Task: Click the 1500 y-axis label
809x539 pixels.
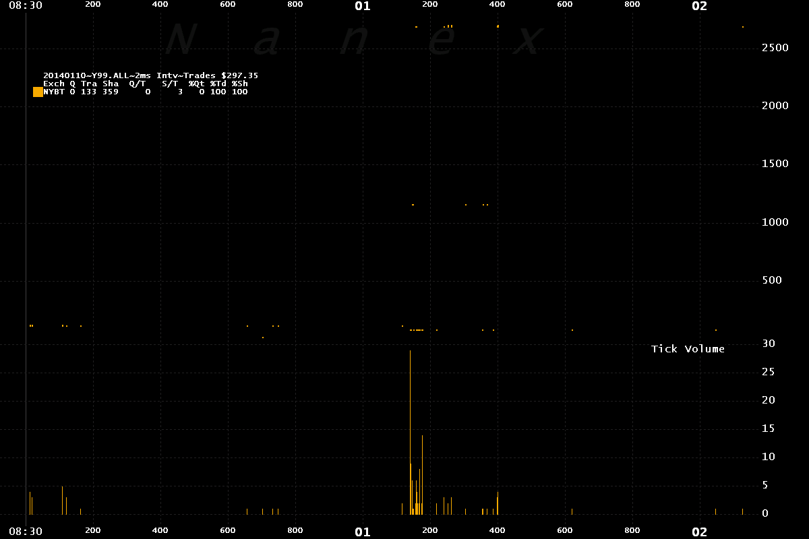Action: click(x=775, y=164)
